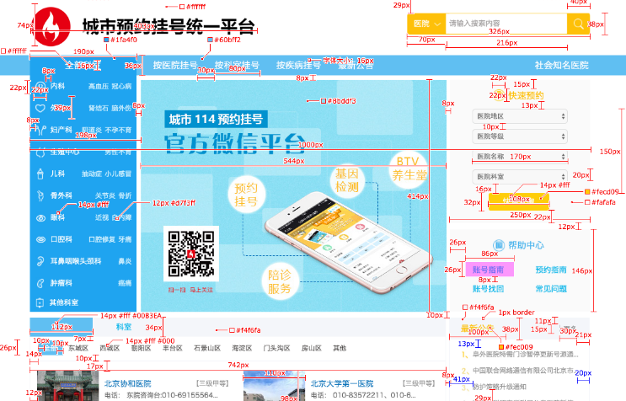The image size is (626, 401).
Task: Click the 妇产科 department icon
Action: click(40, 130)
